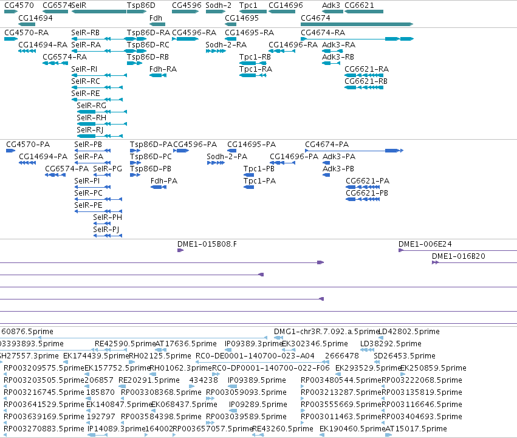Click transcript SelR-RI label
Screen dimensions: 517x438
tap(84, 69)
